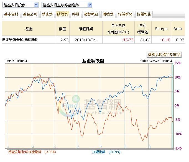The height and width of the screenshot is (162, 189).
Task: Click the 10% axis label above zero
Action: click(x=178, y=77)
